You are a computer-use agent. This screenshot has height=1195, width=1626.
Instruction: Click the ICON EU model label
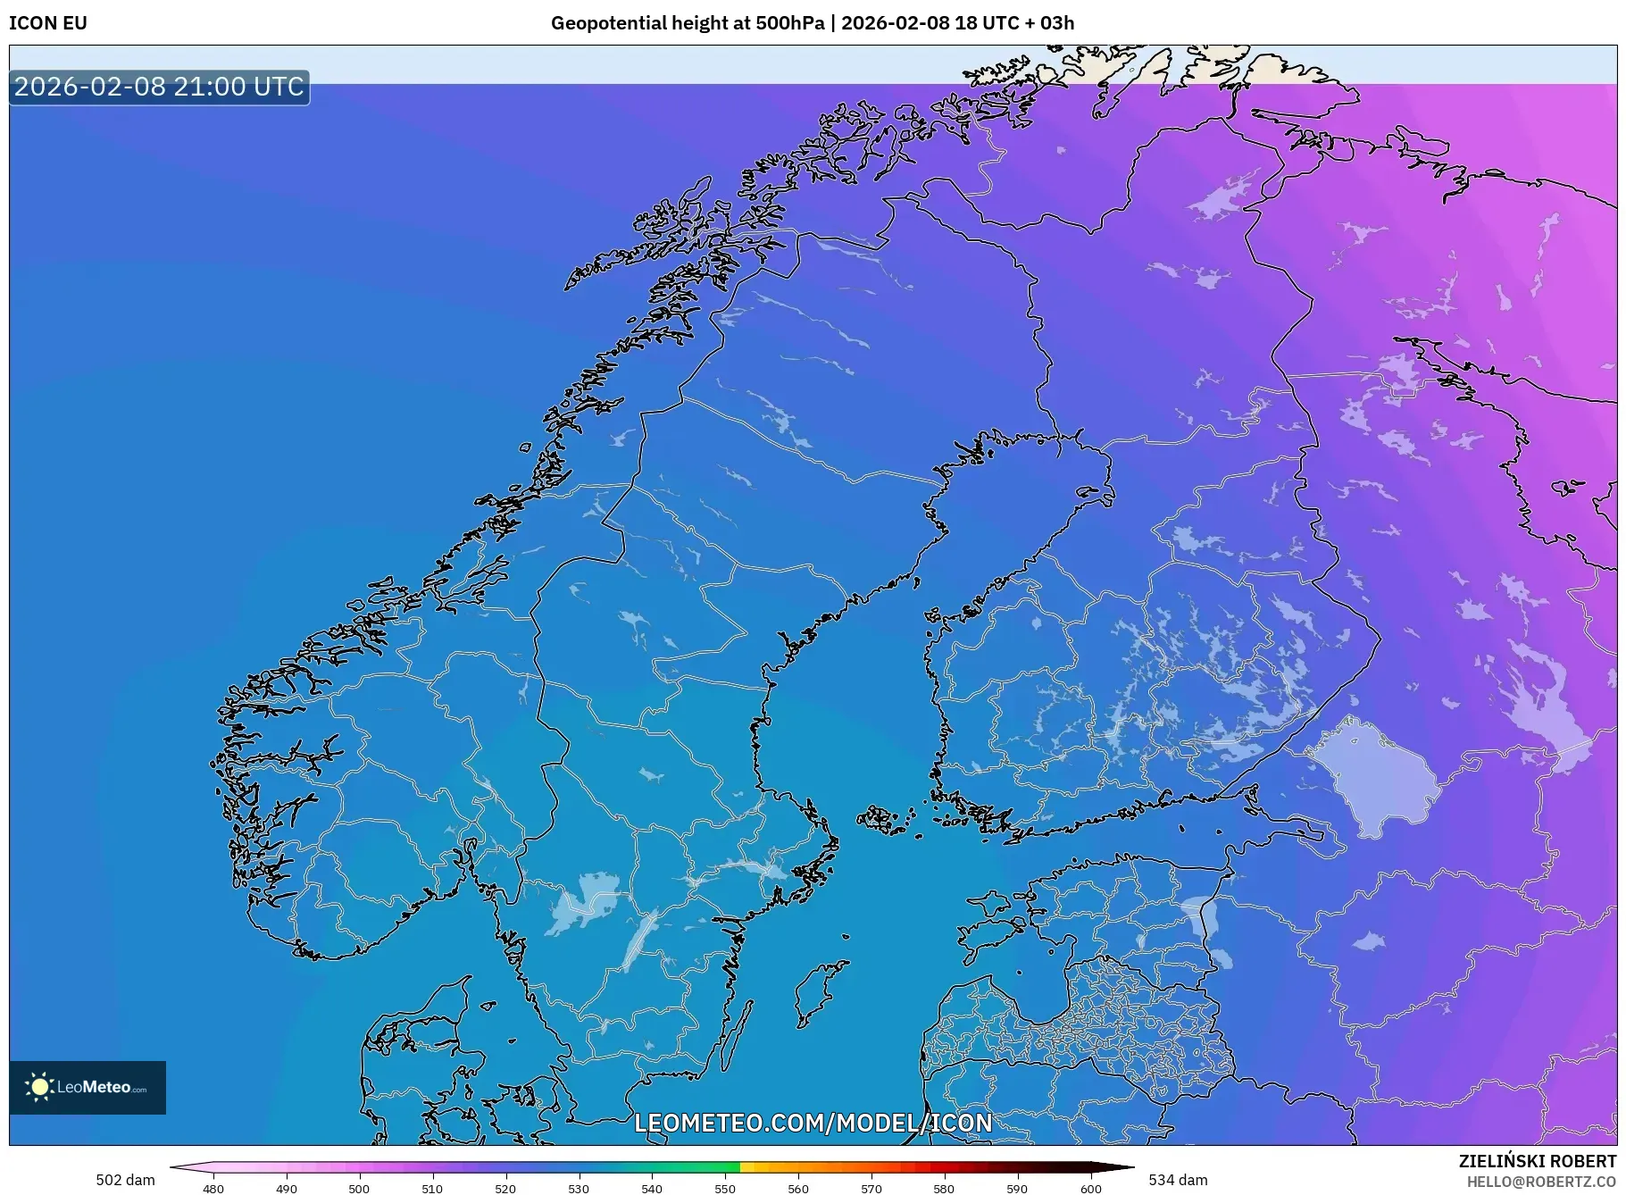click(47, 23)
